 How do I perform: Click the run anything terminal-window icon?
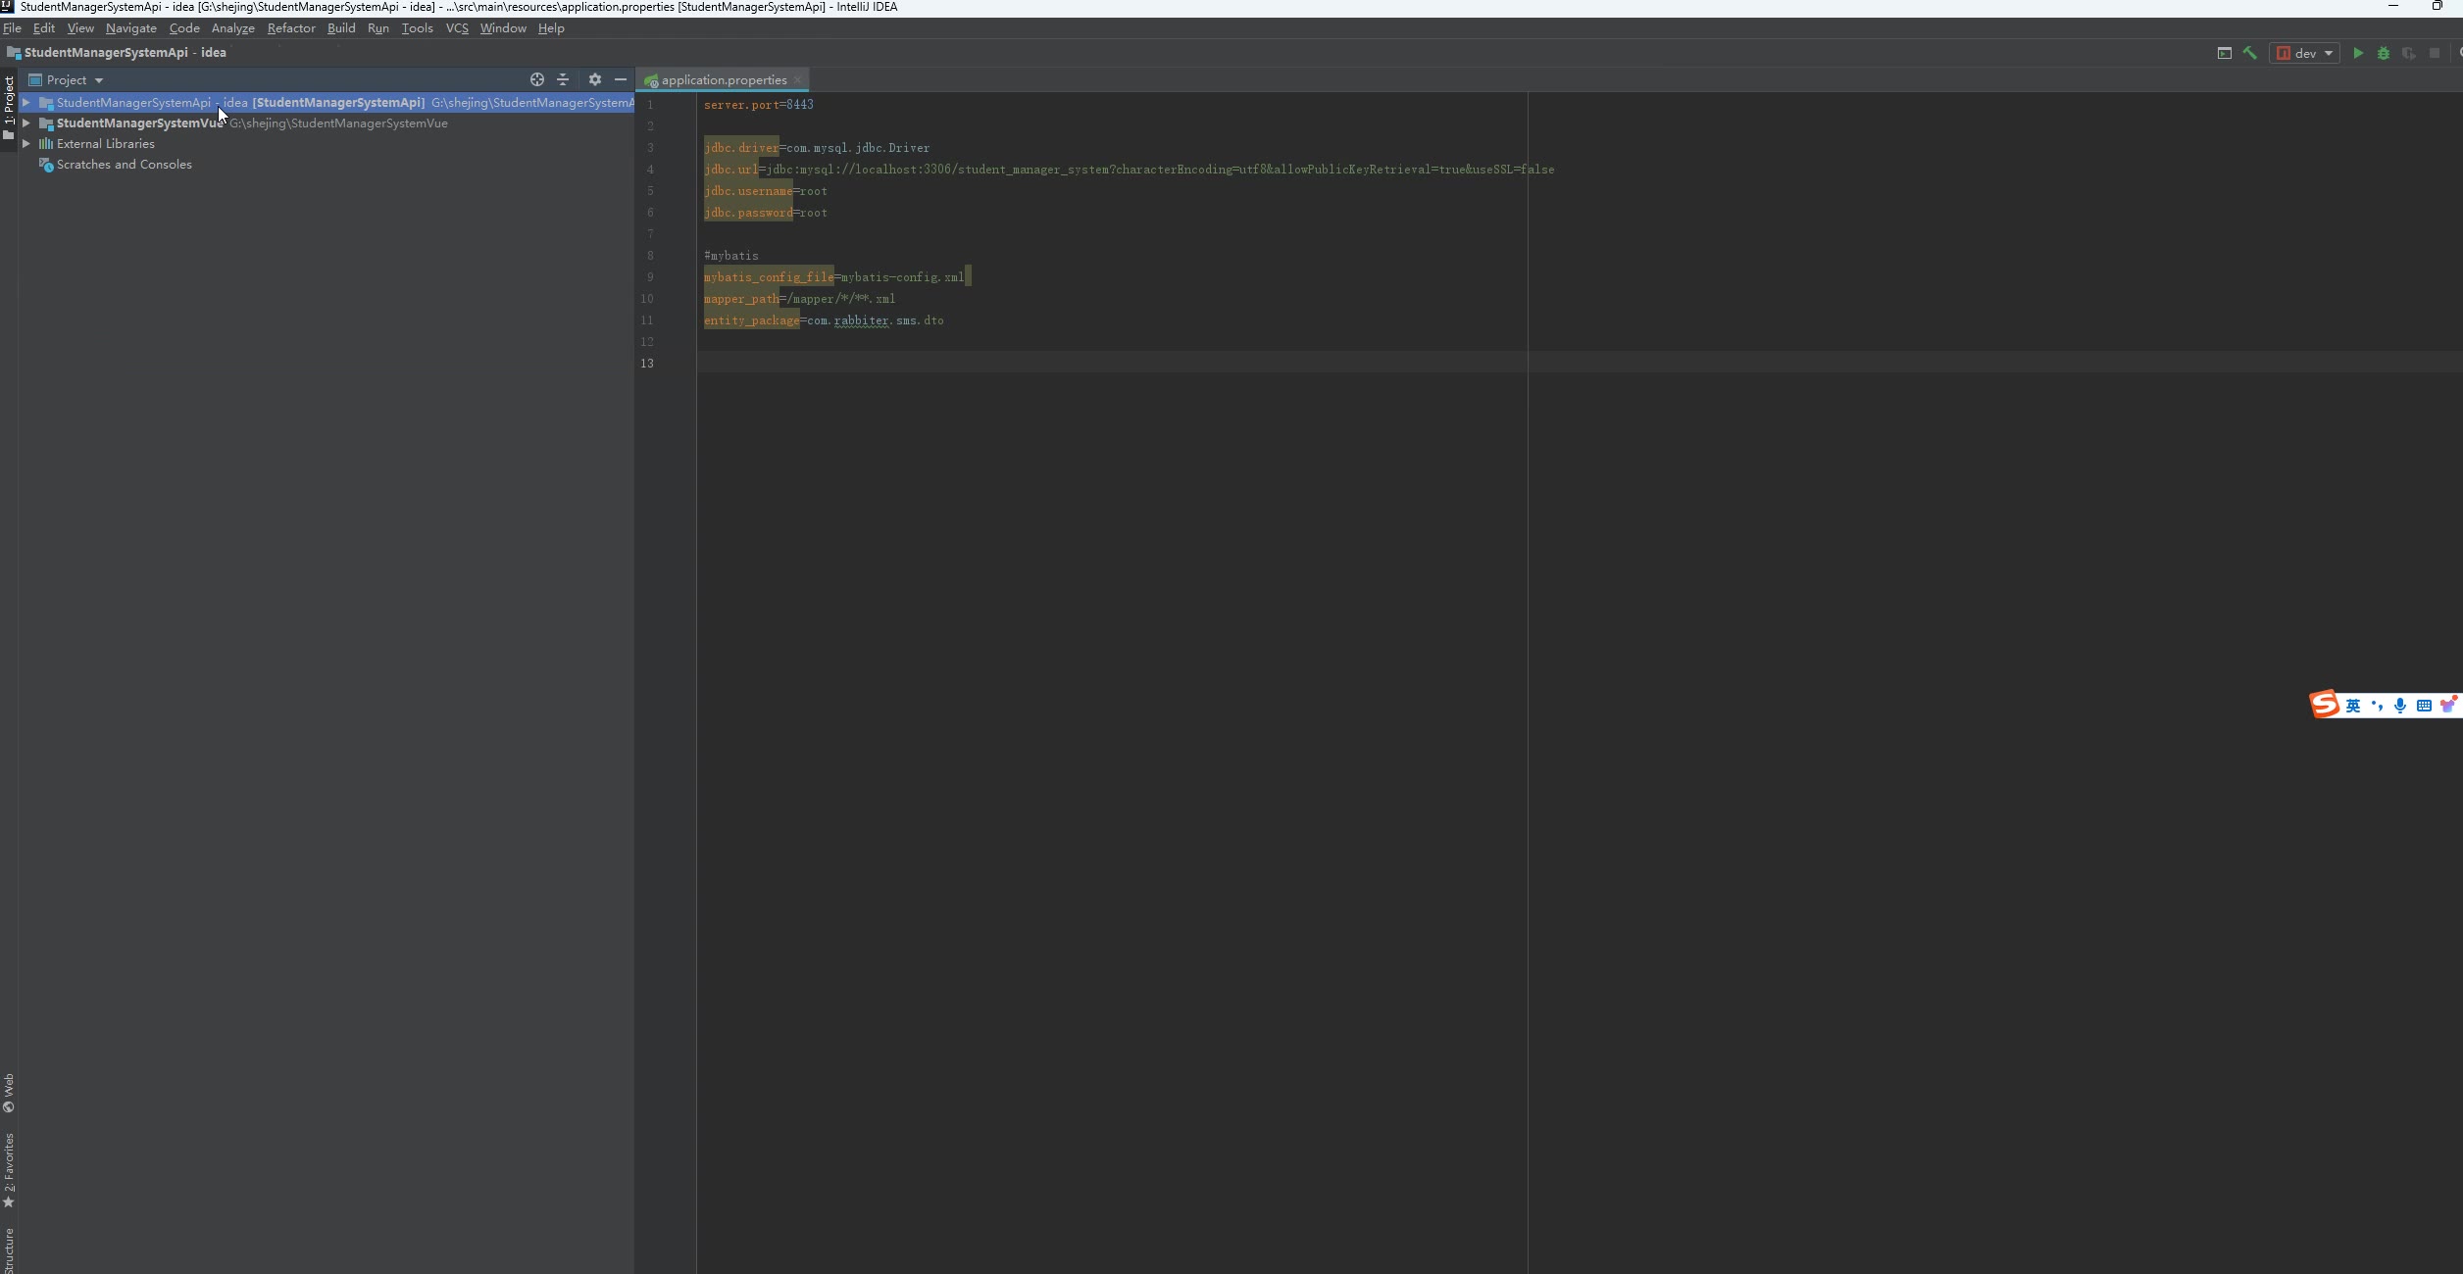[2225, 53]
